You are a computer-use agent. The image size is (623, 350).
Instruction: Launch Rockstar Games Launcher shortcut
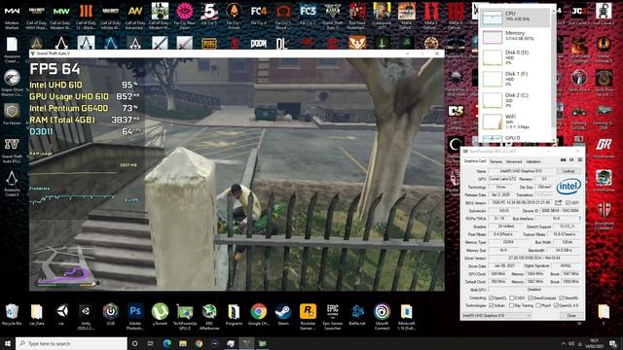[308, 316]
